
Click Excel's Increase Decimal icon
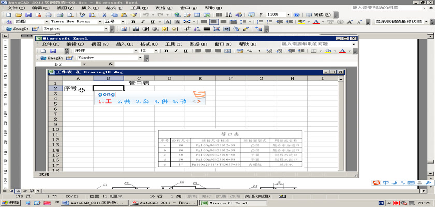click(x=269, y=51)
